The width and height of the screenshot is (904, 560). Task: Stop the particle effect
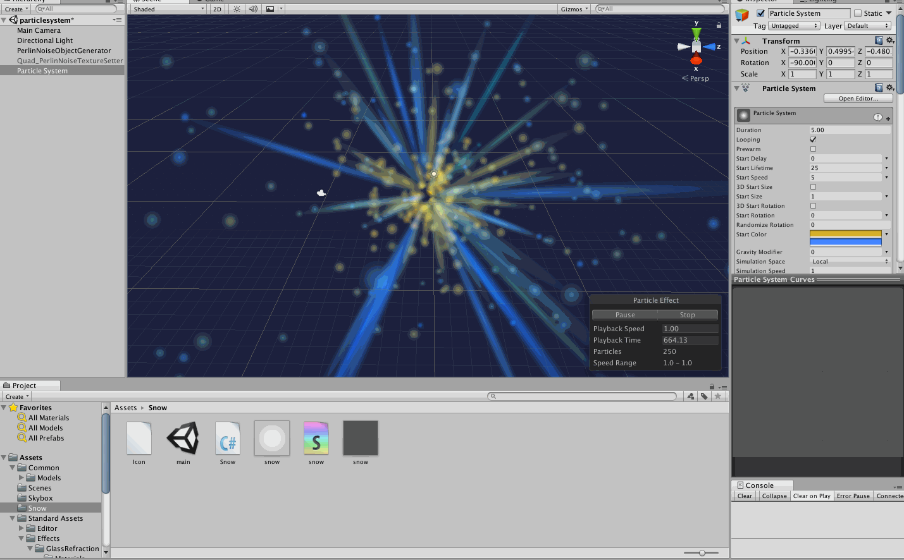tap(688, 315)
